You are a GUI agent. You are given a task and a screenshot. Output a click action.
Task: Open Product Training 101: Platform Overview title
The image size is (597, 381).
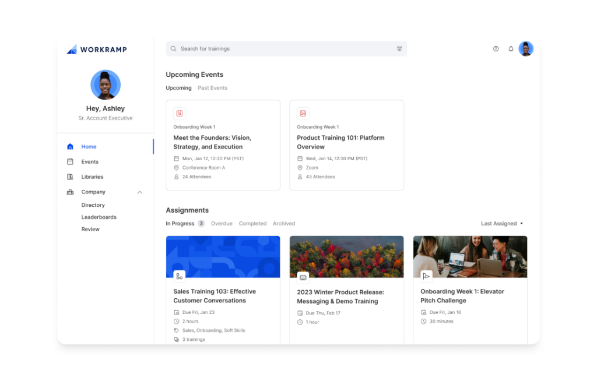tap(340, 142)
